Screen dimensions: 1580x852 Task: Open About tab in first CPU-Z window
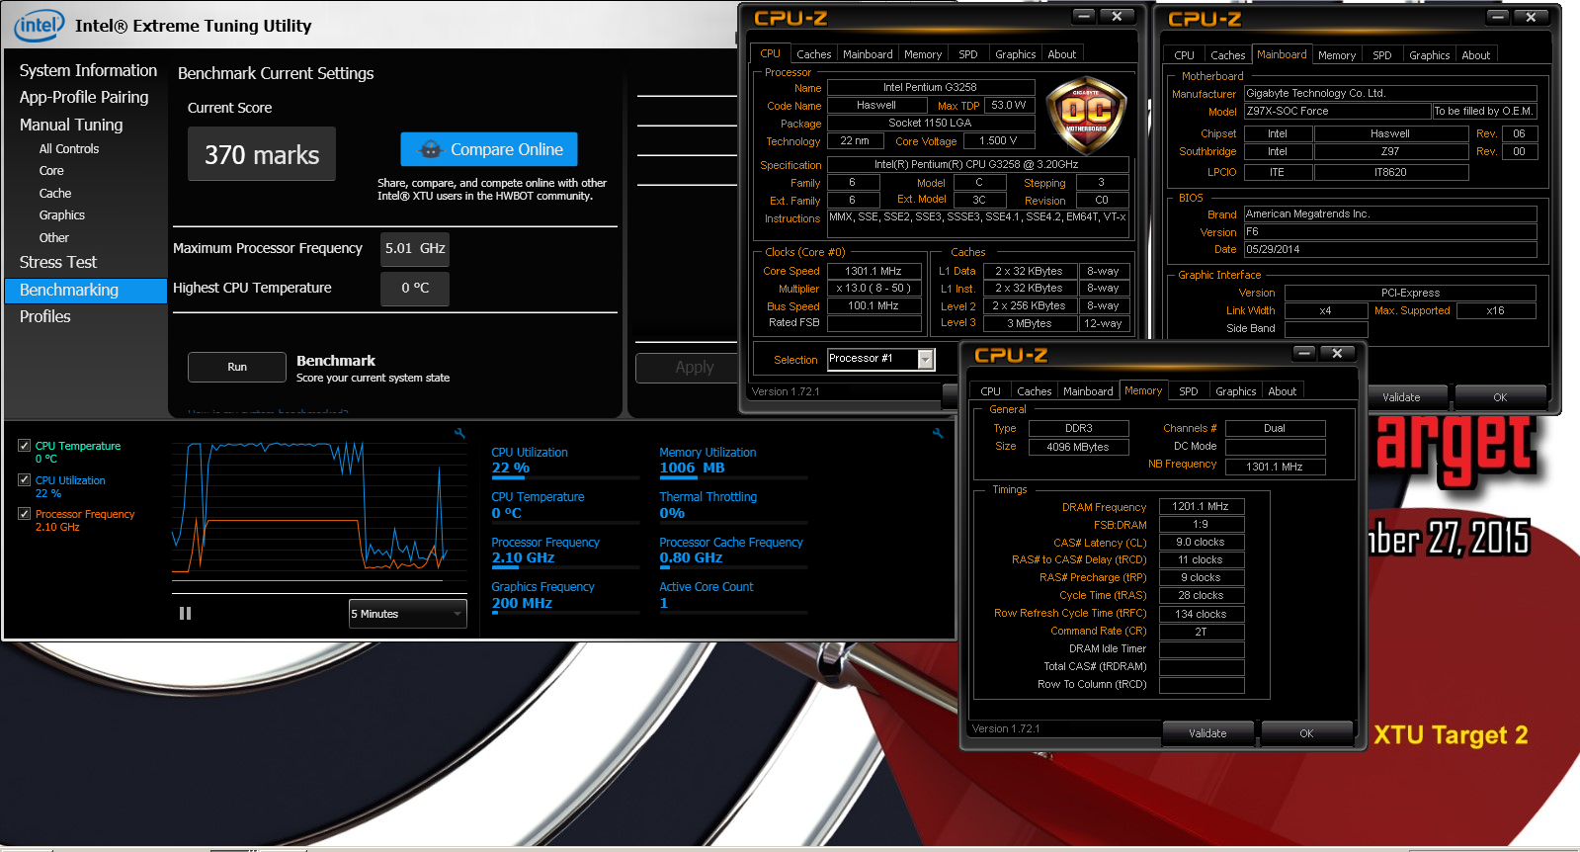click(1062, 54)
